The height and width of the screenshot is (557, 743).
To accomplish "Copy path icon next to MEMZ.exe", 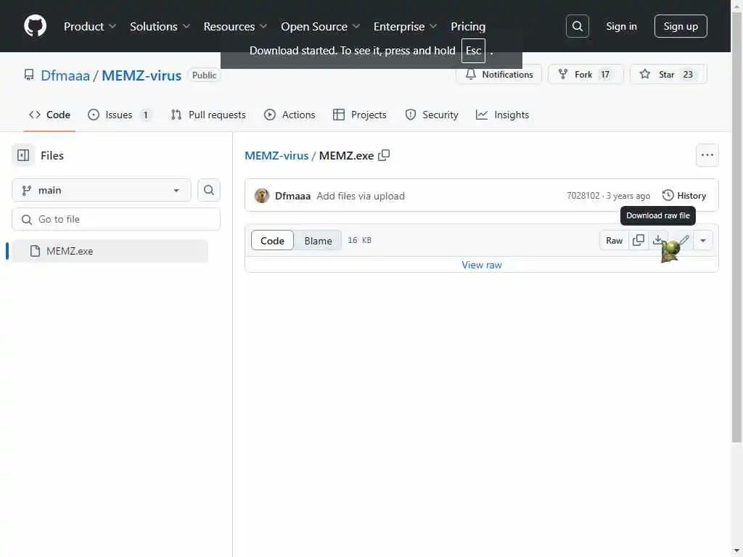I will pos(384,155).
